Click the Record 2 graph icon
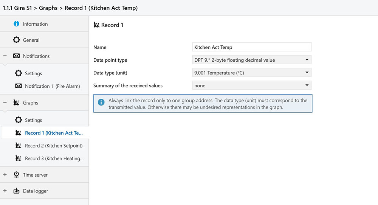Viewport: 378px width, 205px height. point(18,146)
